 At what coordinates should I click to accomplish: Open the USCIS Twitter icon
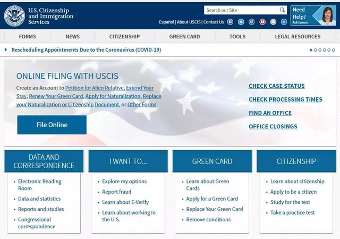[x=241, y=22]
